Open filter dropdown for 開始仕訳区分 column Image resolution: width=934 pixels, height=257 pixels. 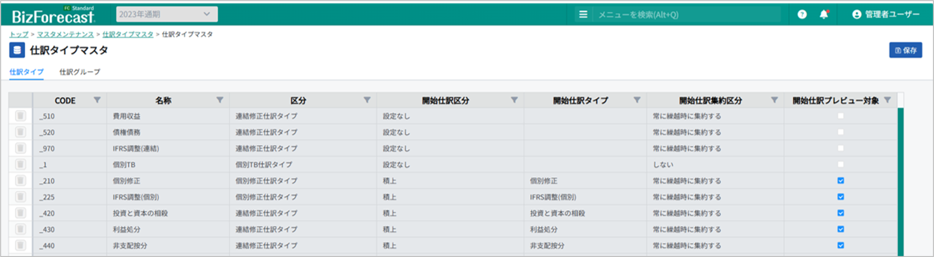click(x=514, y=100)
